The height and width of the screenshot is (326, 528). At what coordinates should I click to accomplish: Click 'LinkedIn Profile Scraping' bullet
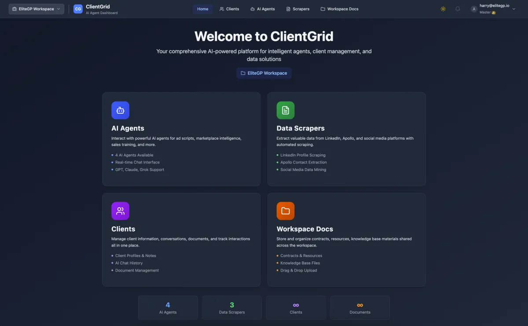point(303,155)
